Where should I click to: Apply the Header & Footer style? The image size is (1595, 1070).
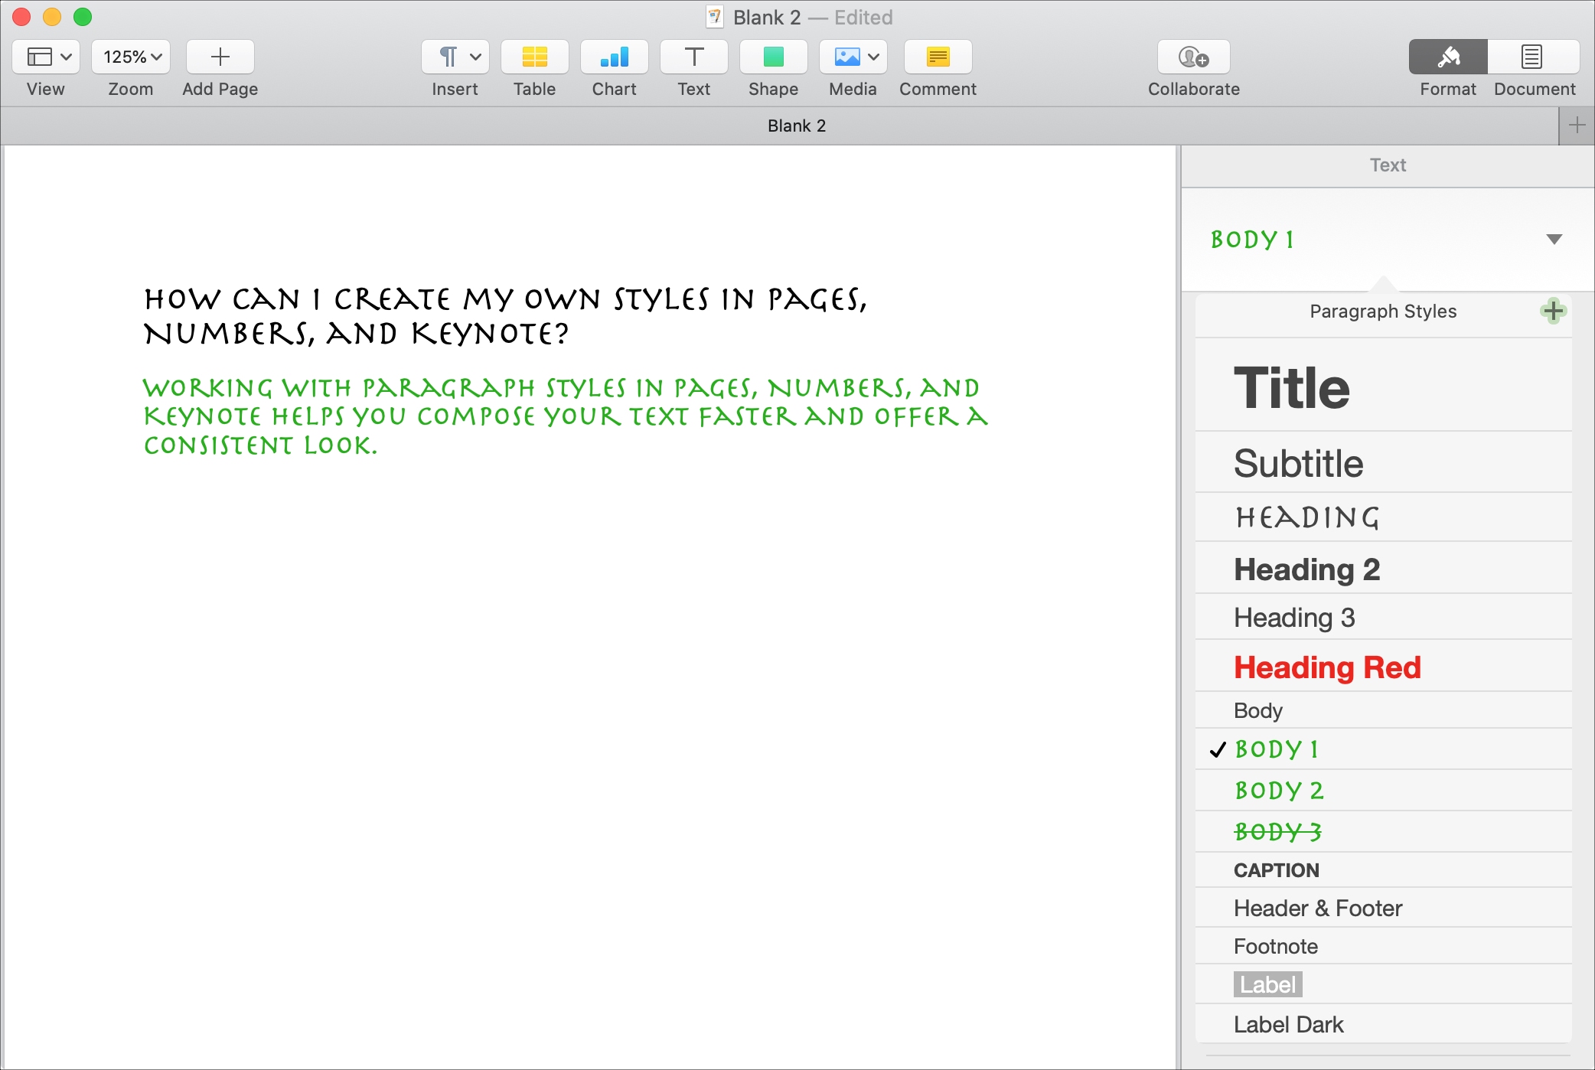tap(1383, 908)
